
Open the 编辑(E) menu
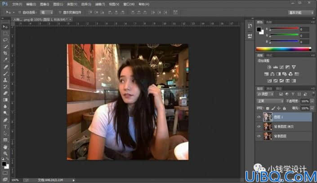click(x=31, y=4)
